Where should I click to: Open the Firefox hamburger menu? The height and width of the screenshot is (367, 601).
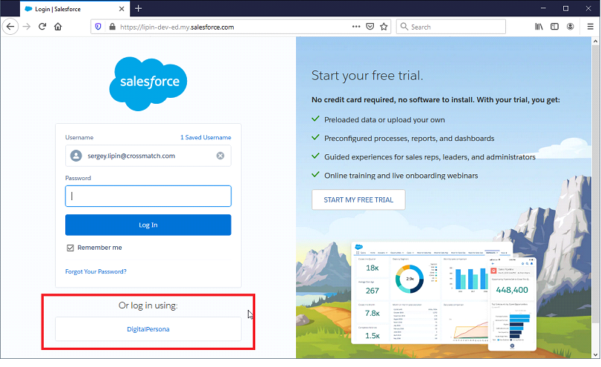(x=591, y=27)
